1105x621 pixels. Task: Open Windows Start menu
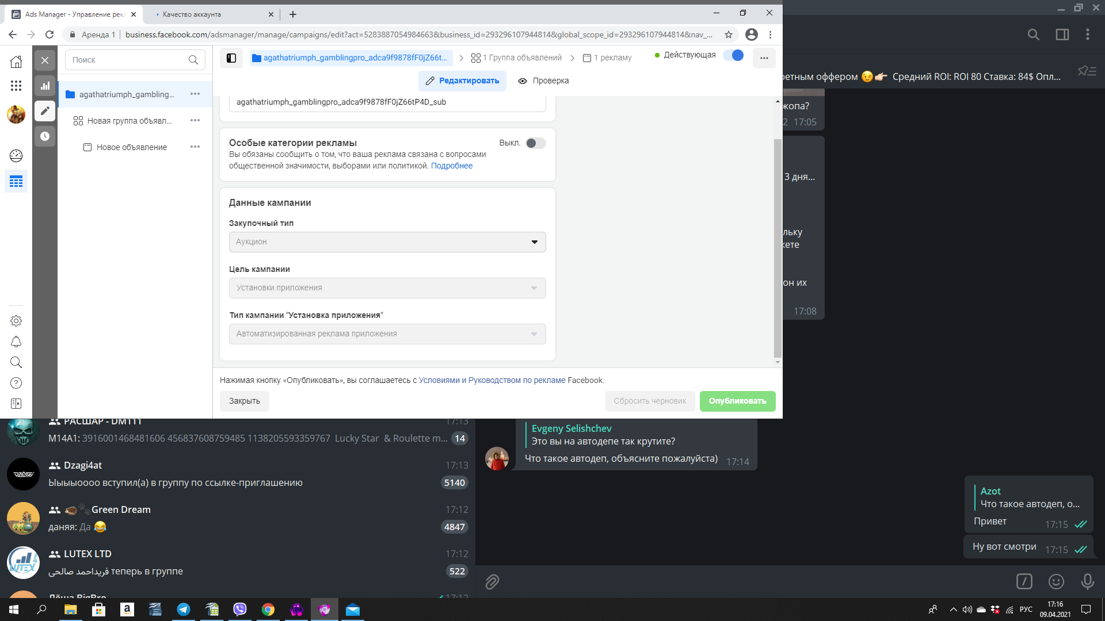pos(14,609)
